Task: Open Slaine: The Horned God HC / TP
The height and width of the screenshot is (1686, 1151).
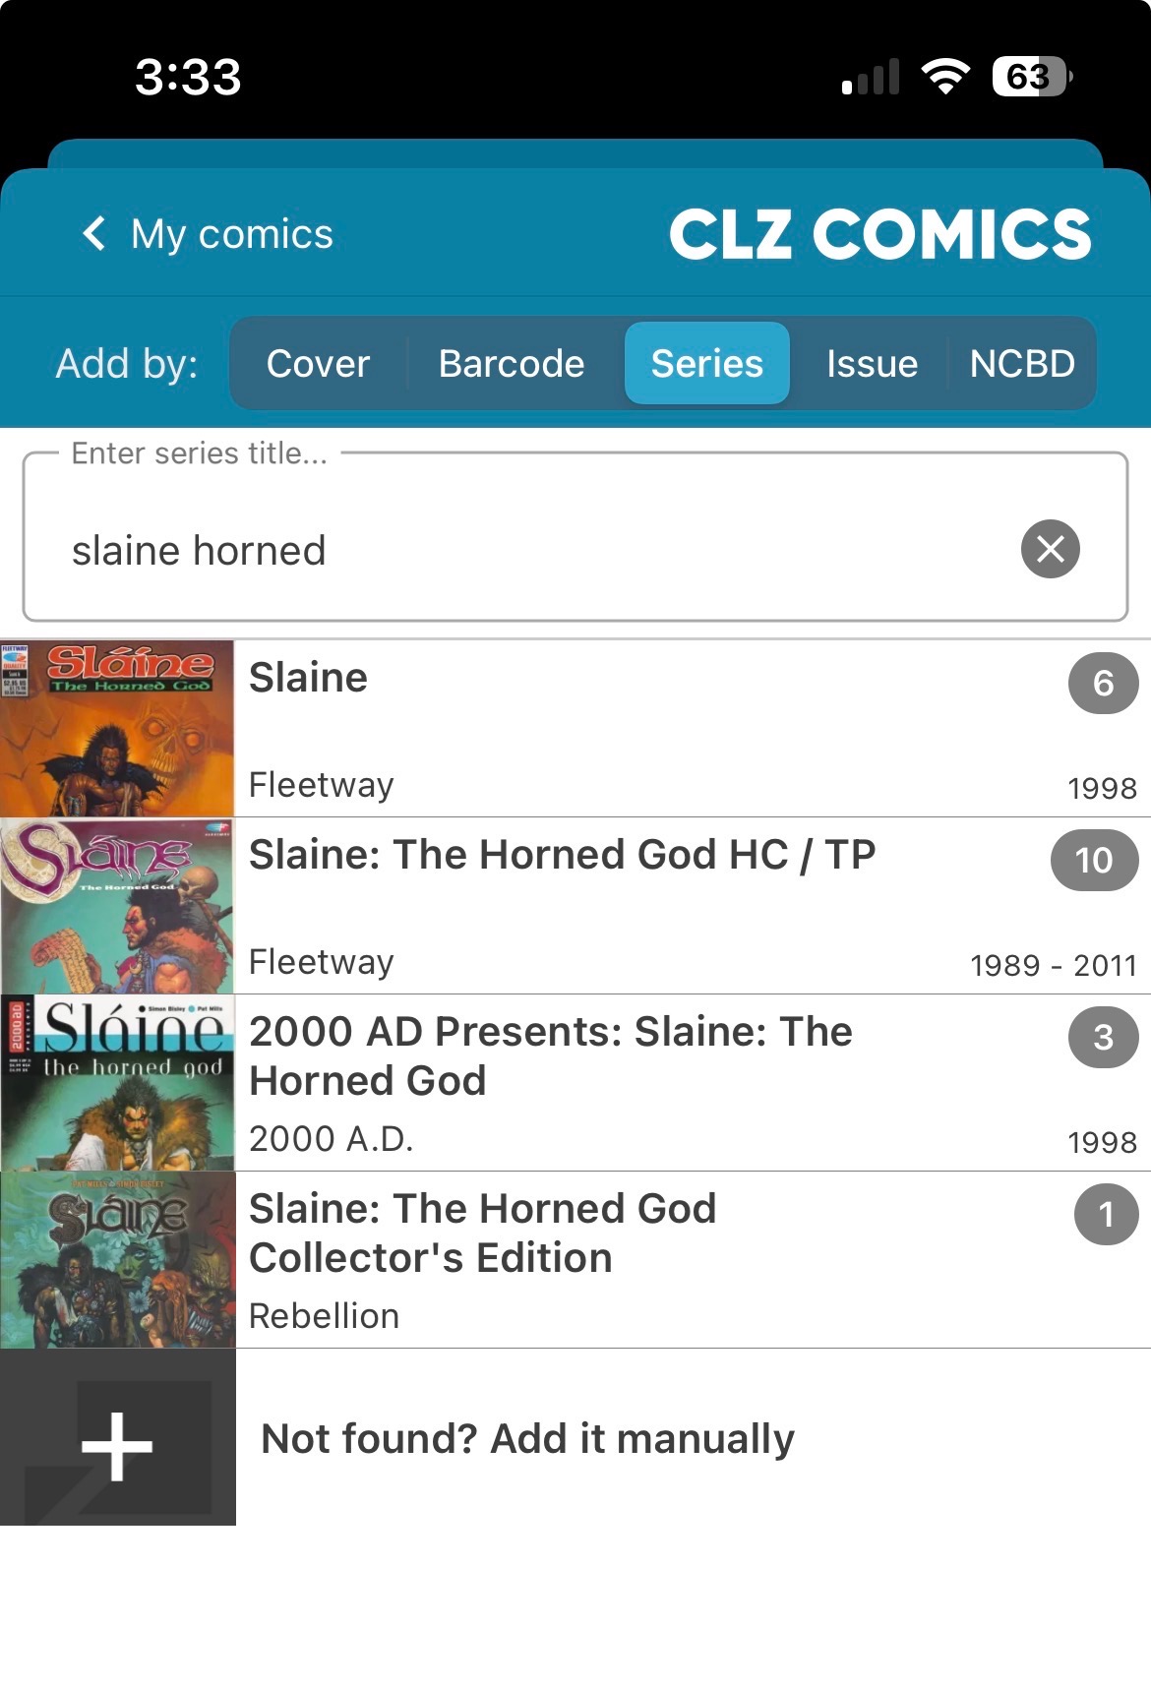Action: 562,855
